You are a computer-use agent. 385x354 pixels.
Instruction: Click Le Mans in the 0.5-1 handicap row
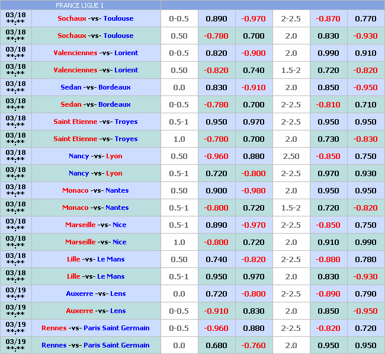[x=111, y=276]
